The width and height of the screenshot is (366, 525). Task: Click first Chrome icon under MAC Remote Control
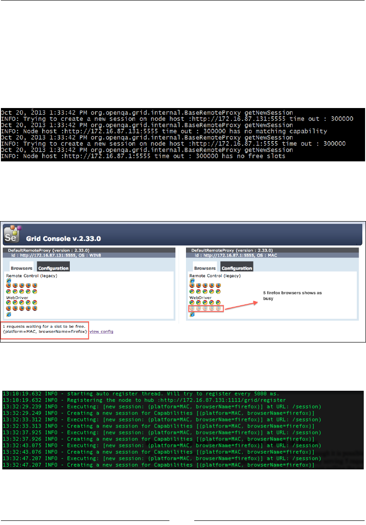pyautogui.click(x=192, y=291)
